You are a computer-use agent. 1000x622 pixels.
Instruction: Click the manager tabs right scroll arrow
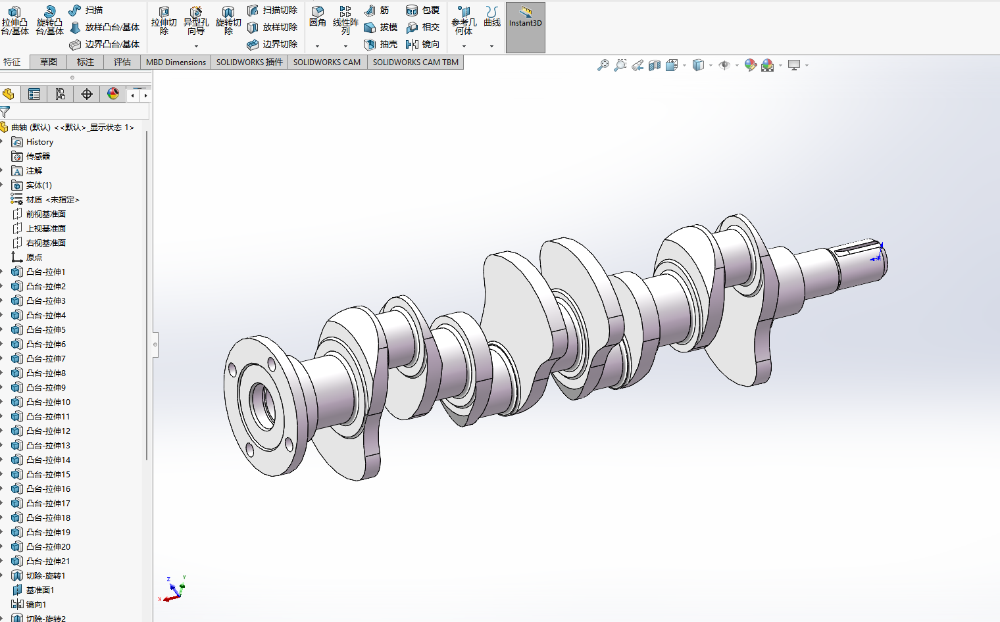(145, 95)
